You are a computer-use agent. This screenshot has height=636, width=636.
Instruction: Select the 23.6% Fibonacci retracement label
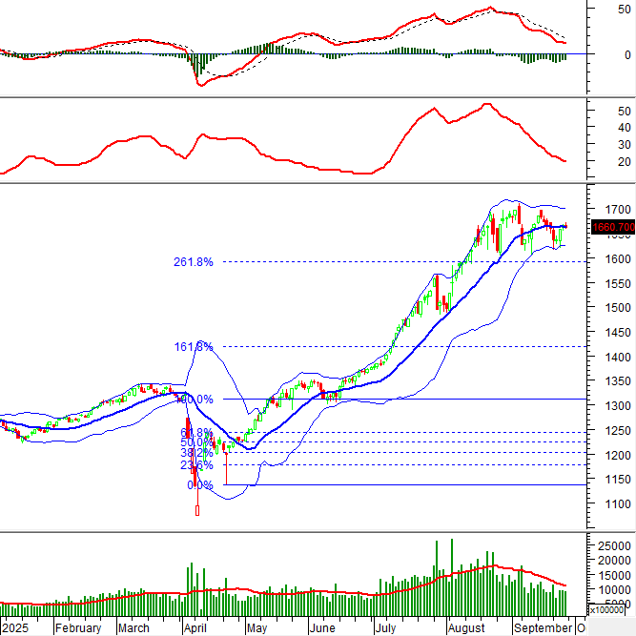(x=197, y=465)
